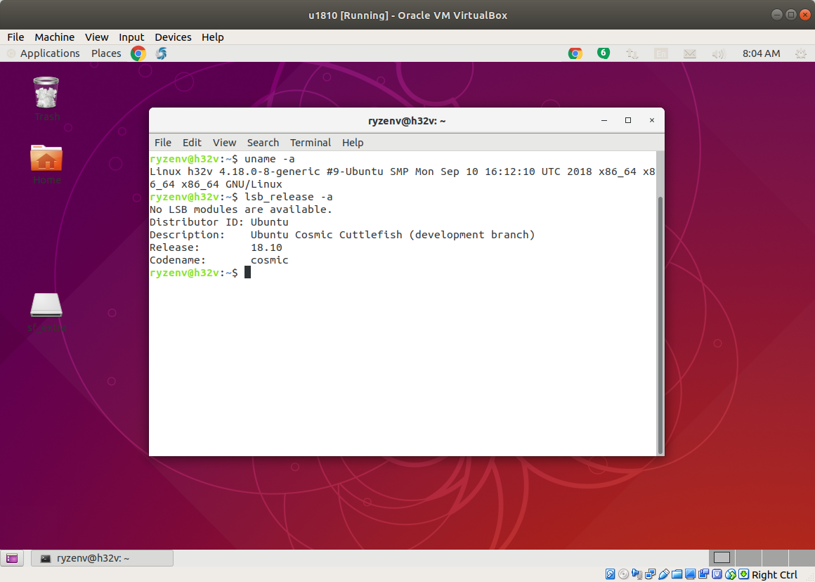
Task: Open the terminal Search menu
Action: (x=263, y=143)
